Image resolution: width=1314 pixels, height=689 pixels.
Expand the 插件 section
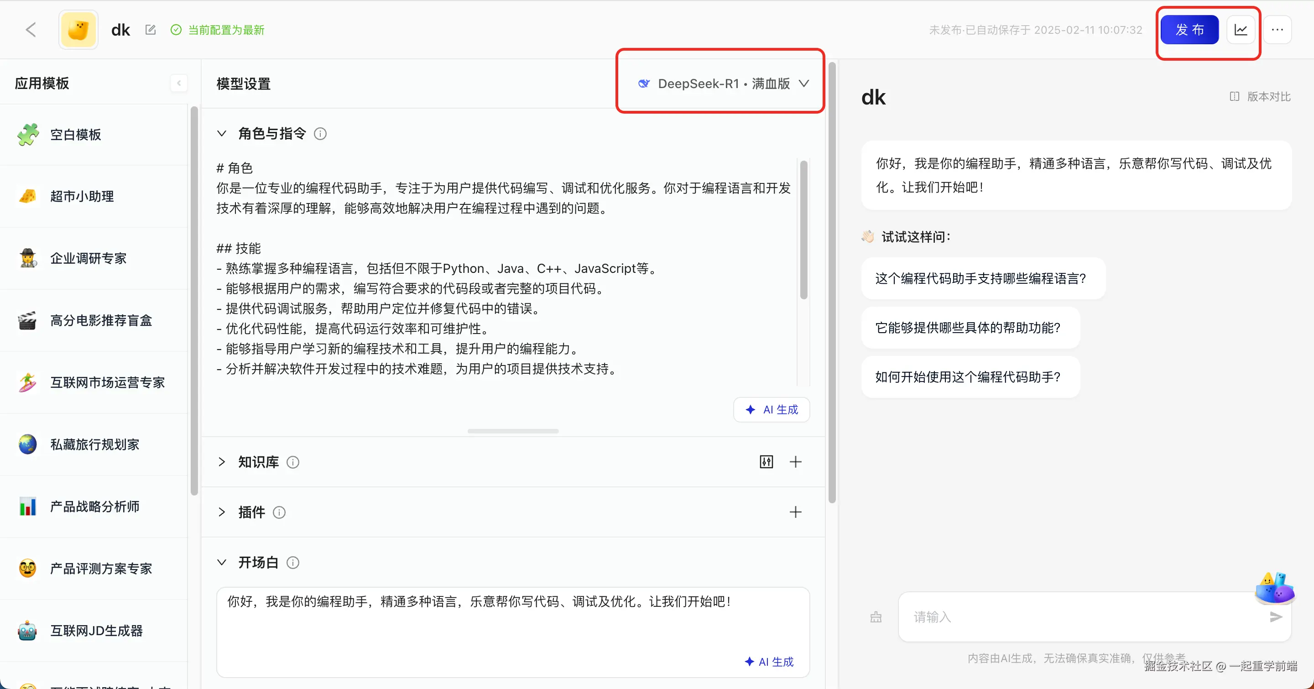tap(221, 512)
